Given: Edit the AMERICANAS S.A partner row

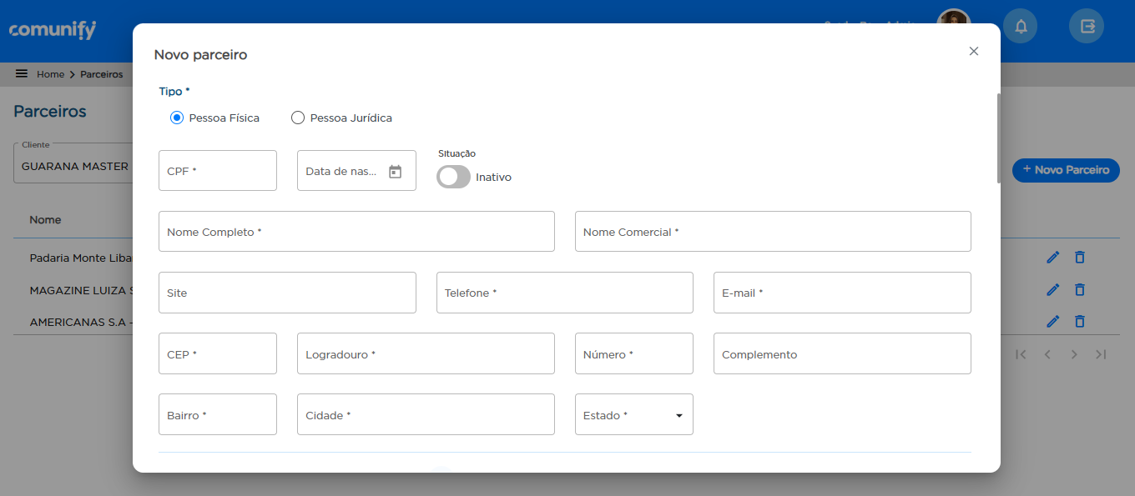Looking at the screenshot, I should point(1052,321).
